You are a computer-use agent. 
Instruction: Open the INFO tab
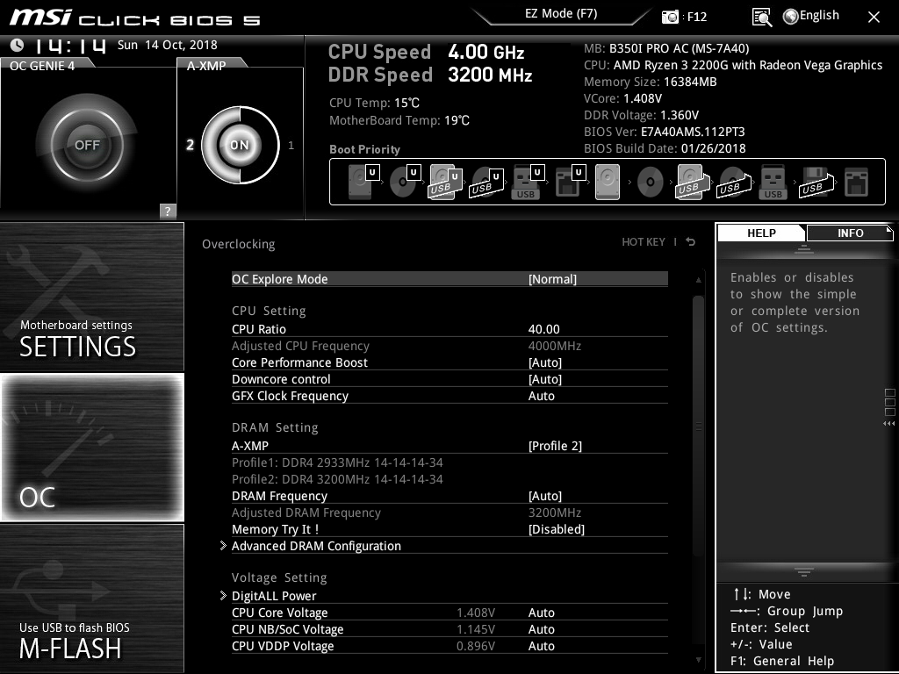[850, 233]
